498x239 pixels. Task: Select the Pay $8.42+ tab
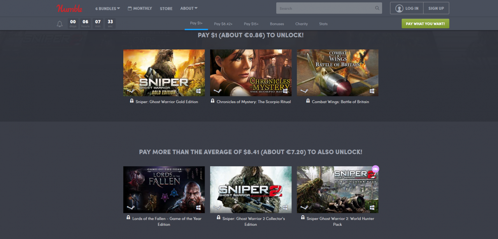(x=223, y=24)
